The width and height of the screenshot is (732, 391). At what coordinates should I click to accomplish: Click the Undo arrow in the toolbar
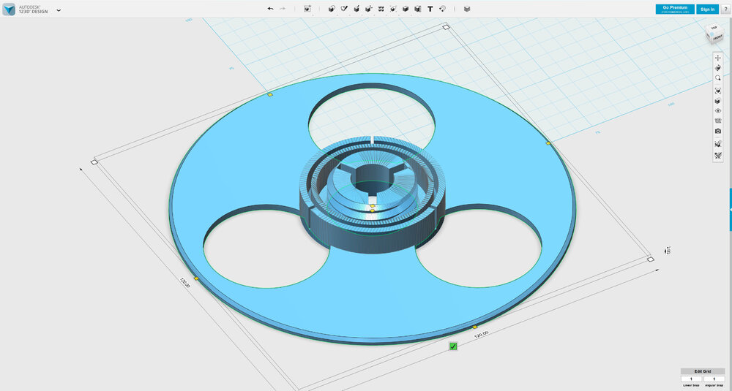tap(270, 9)
